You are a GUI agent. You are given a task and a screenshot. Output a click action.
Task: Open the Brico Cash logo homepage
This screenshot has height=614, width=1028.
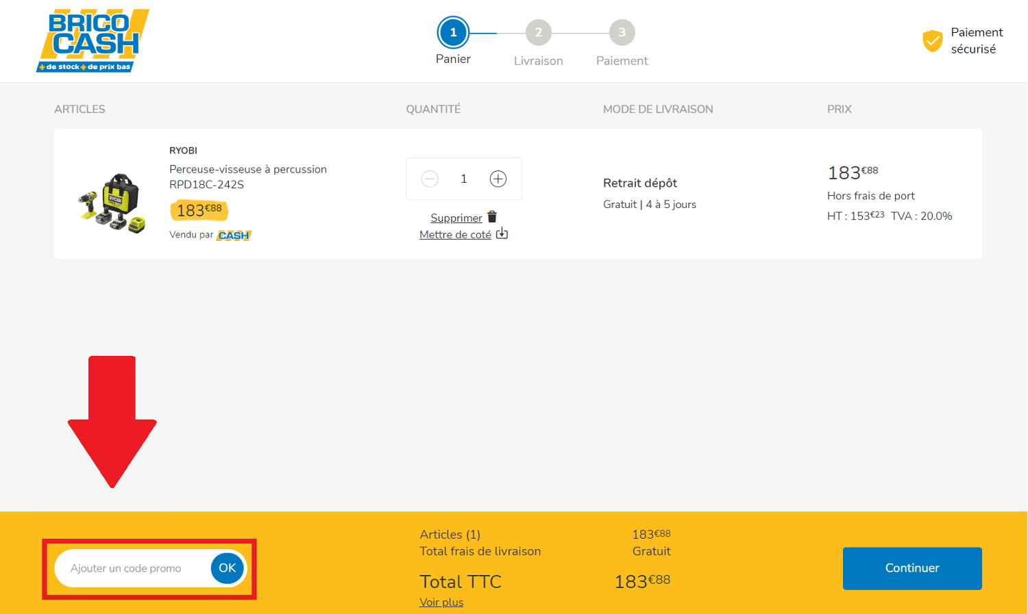[93, 40]
